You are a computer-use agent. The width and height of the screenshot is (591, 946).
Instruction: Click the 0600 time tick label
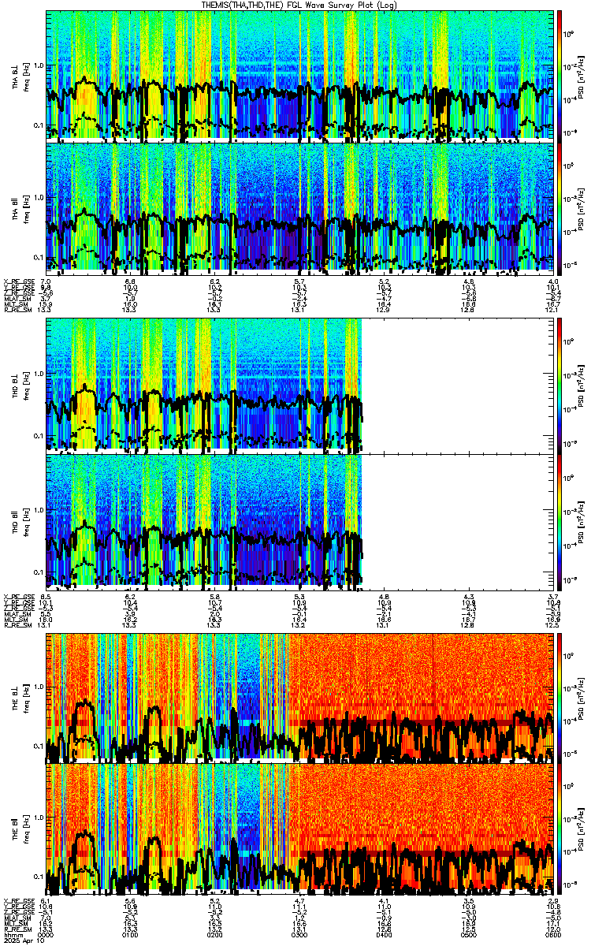pyautogui.click(x=553, y=935)
